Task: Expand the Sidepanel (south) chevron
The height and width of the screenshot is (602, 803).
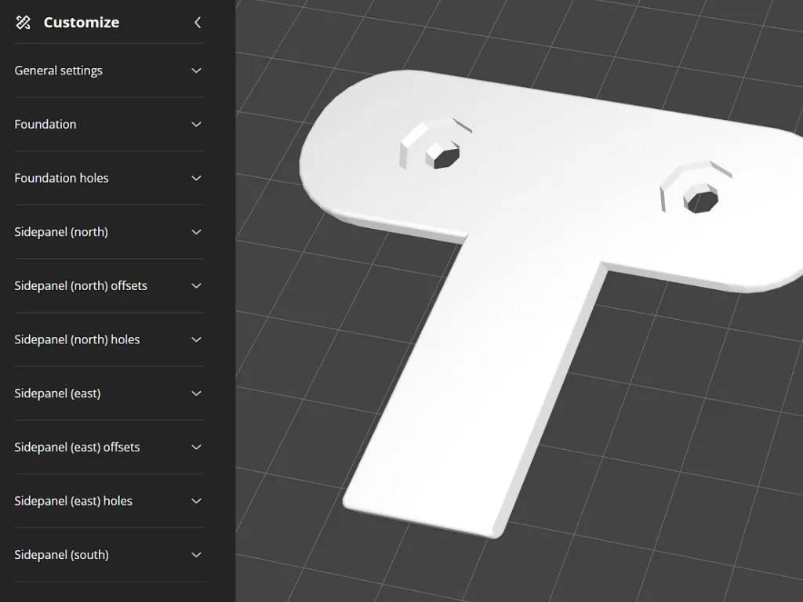Action: (x=196, y=554)
